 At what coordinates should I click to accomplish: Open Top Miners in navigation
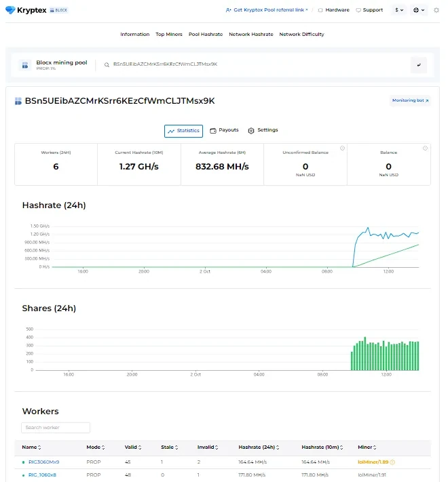169,35
